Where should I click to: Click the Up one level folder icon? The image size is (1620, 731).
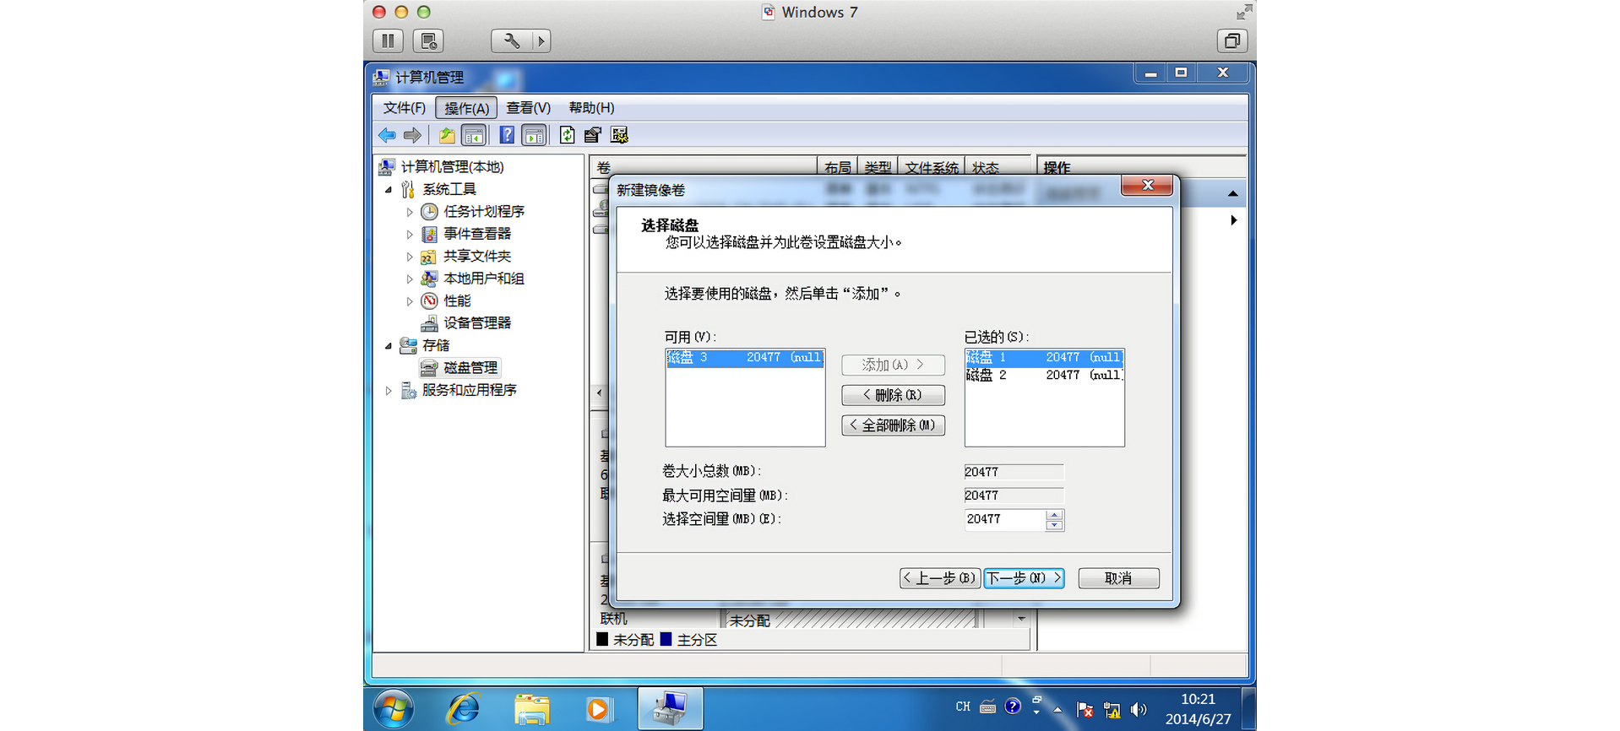pos(447,135)
